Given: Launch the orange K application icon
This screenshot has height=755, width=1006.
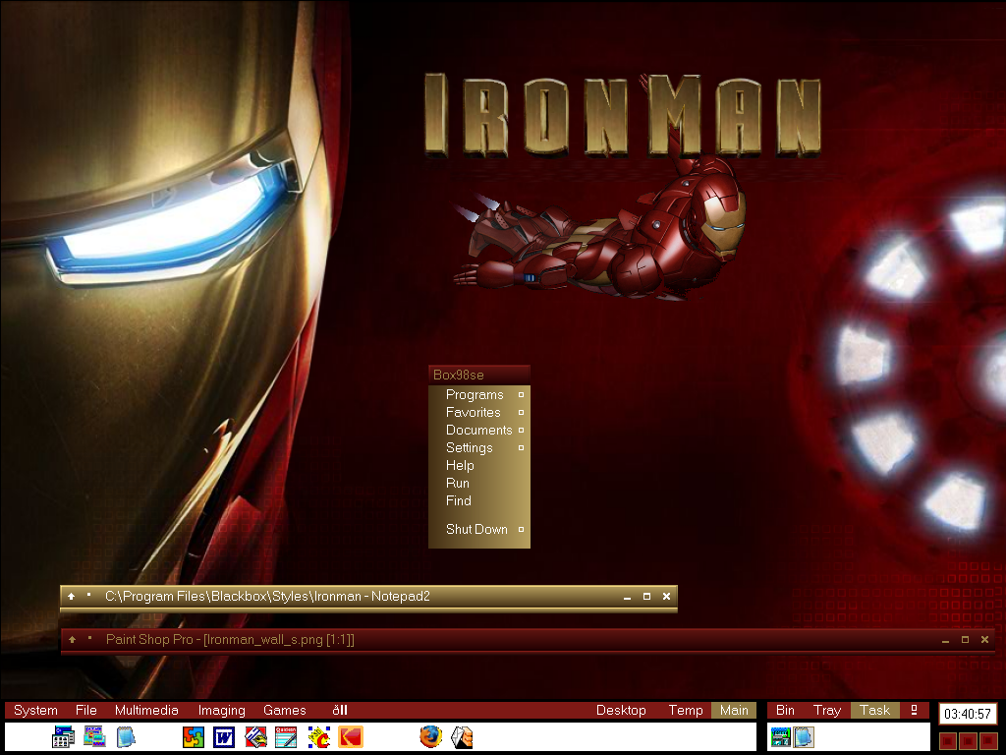Looking at the screenshot, I should click(351, 736).
